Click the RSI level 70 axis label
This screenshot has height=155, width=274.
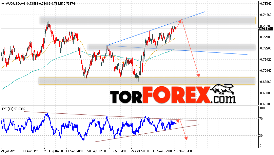click(x=261, y=119)
